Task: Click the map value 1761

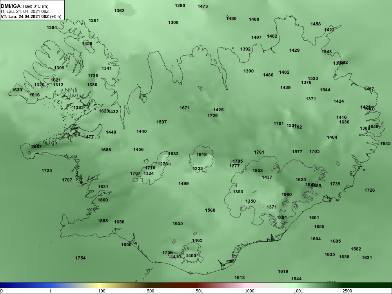Action: pos(259,152)
